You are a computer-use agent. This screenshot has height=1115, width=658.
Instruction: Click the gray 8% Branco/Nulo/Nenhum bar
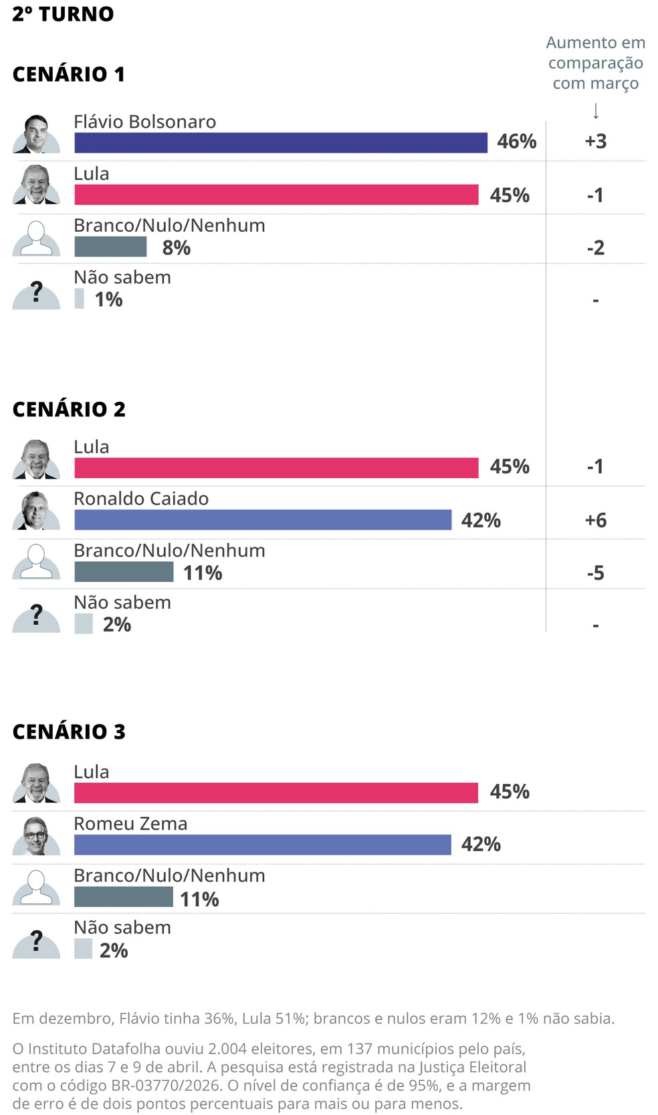110,246
